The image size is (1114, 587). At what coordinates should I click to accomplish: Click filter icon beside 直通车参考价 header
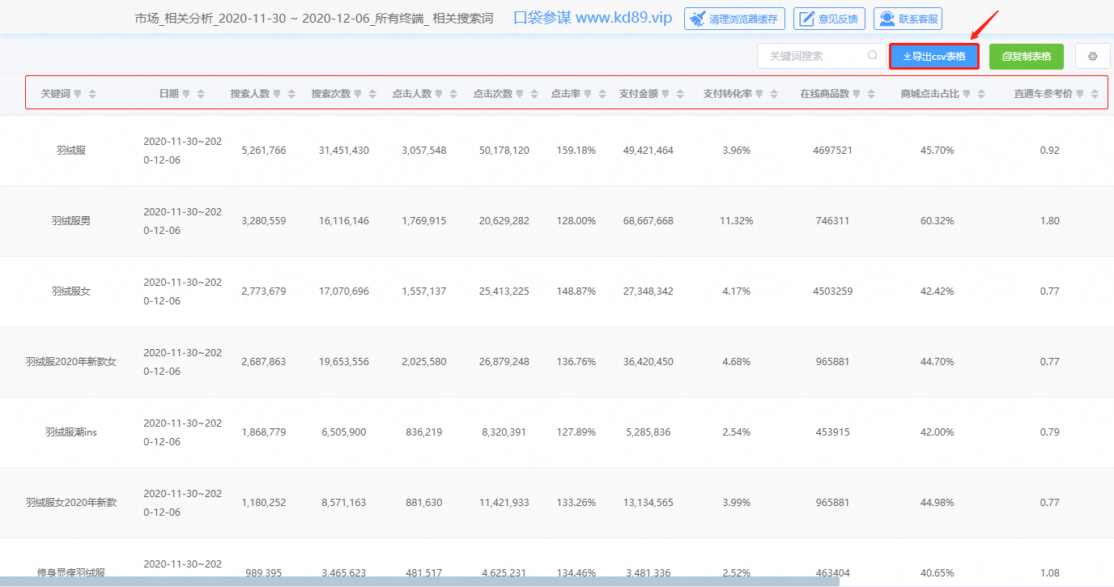[x=1080, y=94]
